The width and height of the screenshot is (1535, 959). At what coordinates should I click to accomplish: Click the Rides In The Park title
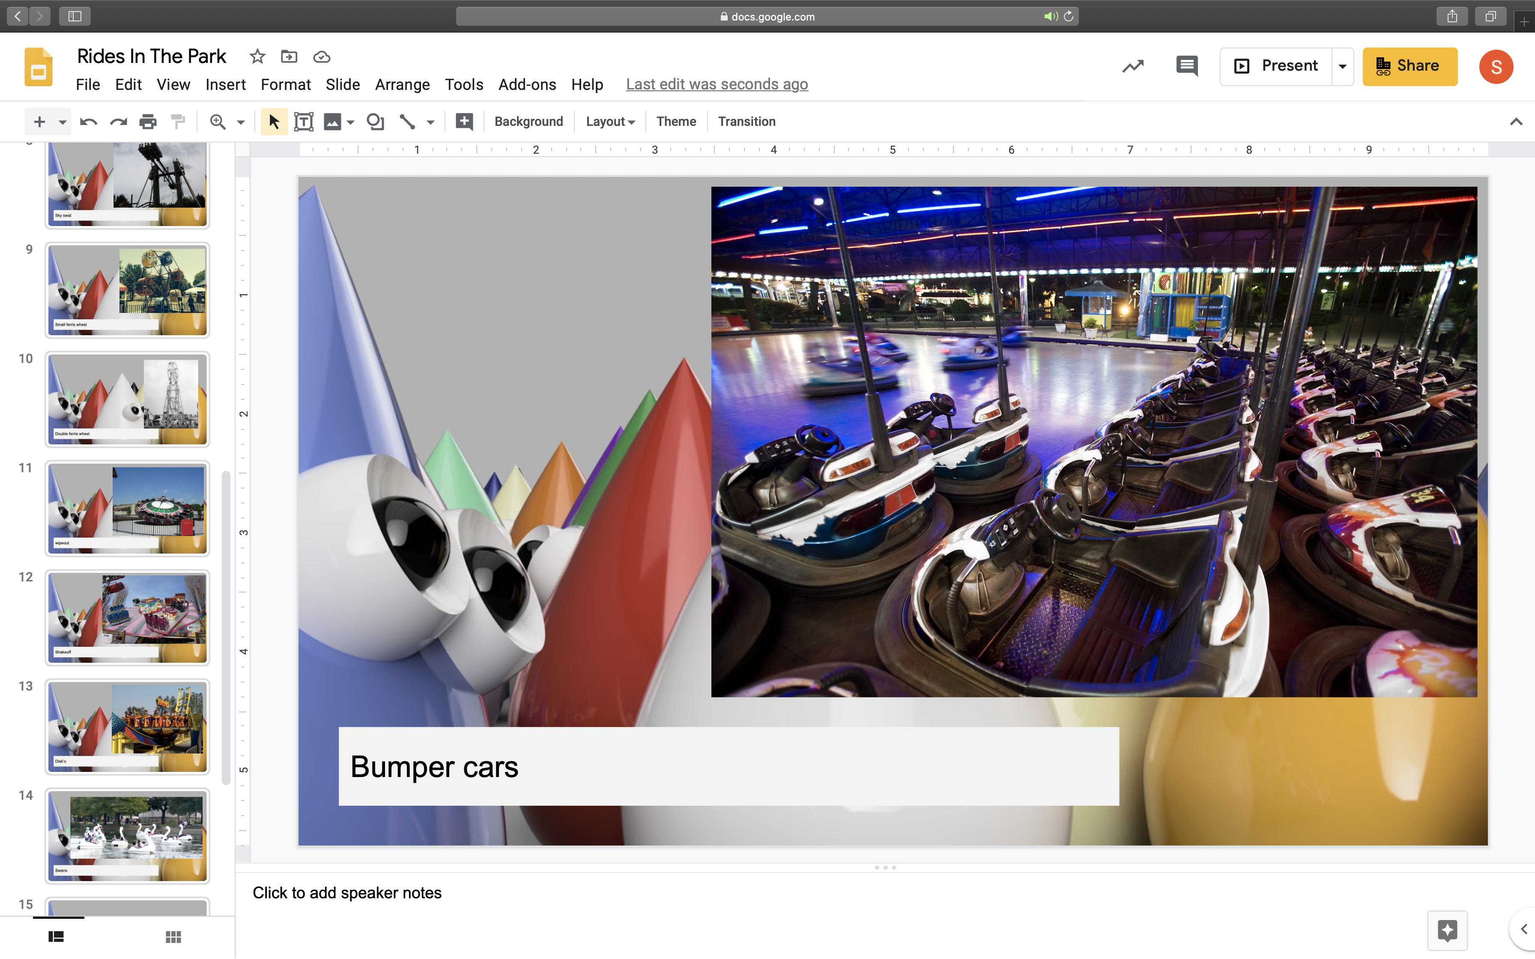click(x=151, y=57)
